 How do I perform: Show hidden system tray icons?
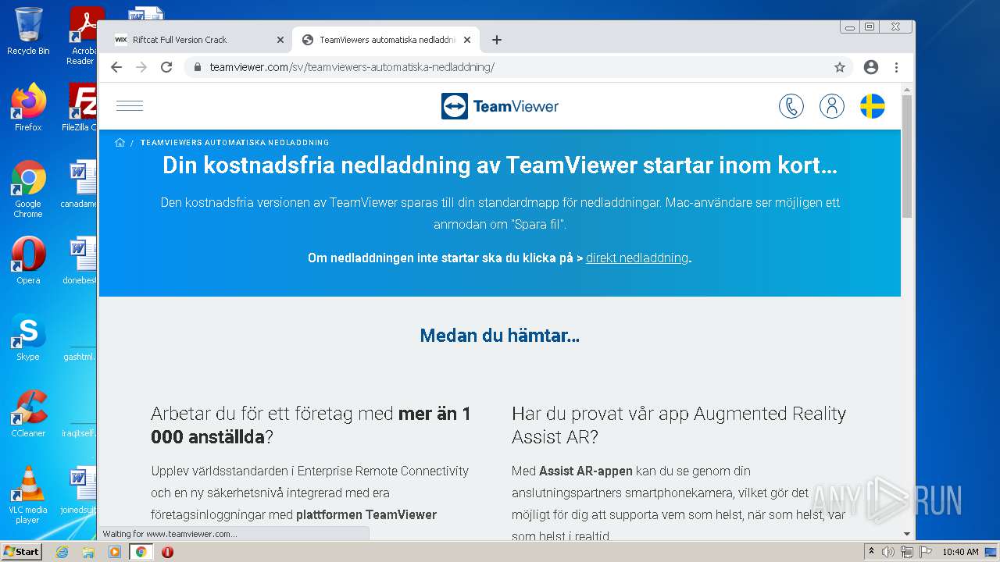(x=871, y=552)
